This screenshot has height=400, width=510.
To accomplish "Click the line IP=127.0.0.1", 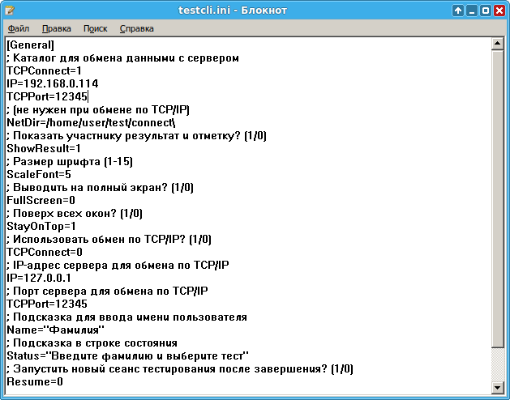I will point(39,279).
